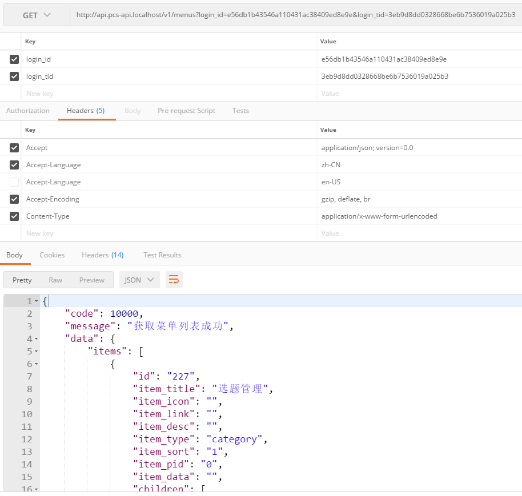Toggle the Content-Type header checkbox

(x=14, y=216)
